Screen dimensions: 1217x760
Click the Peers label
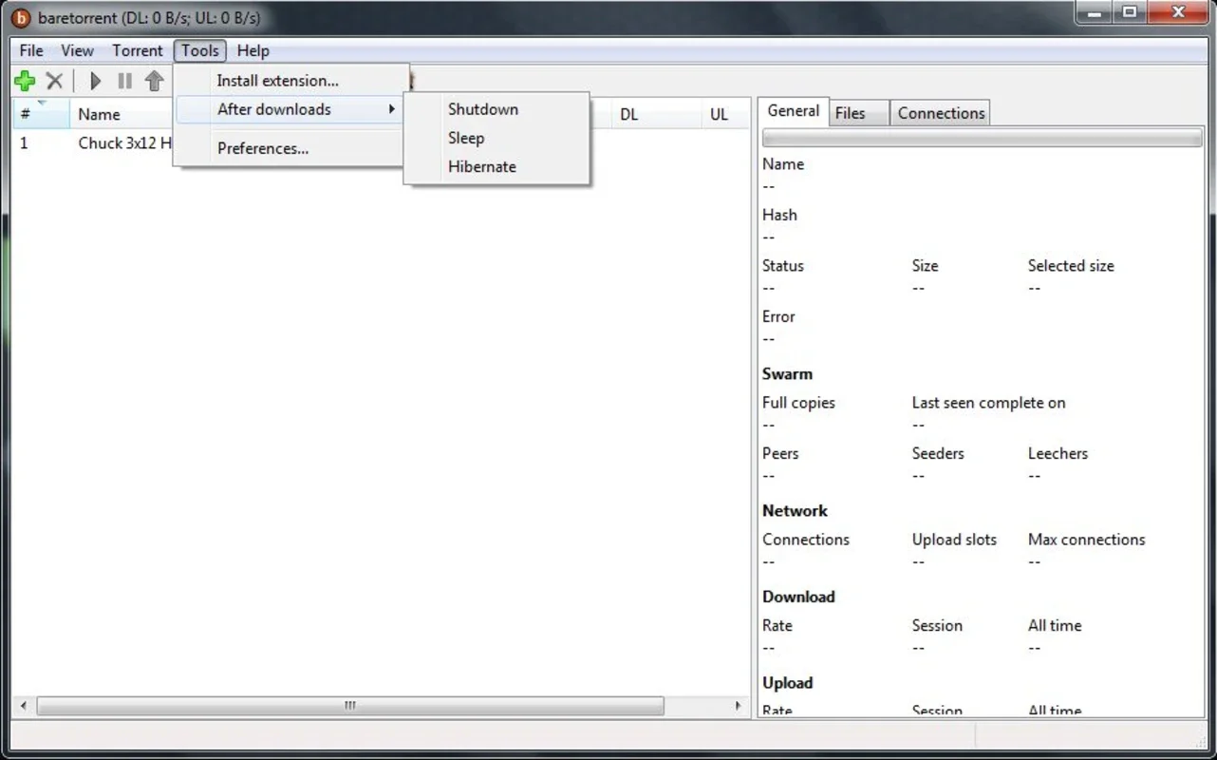tap(780, 454)
